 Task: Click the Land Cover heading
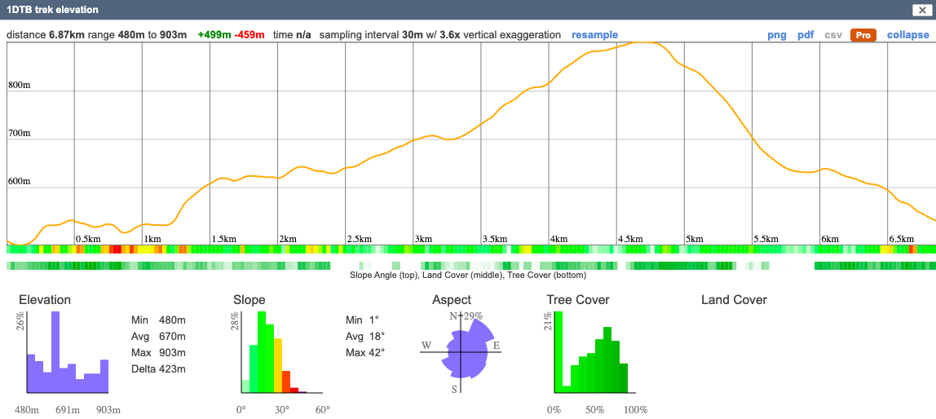[x=734, y=300]
